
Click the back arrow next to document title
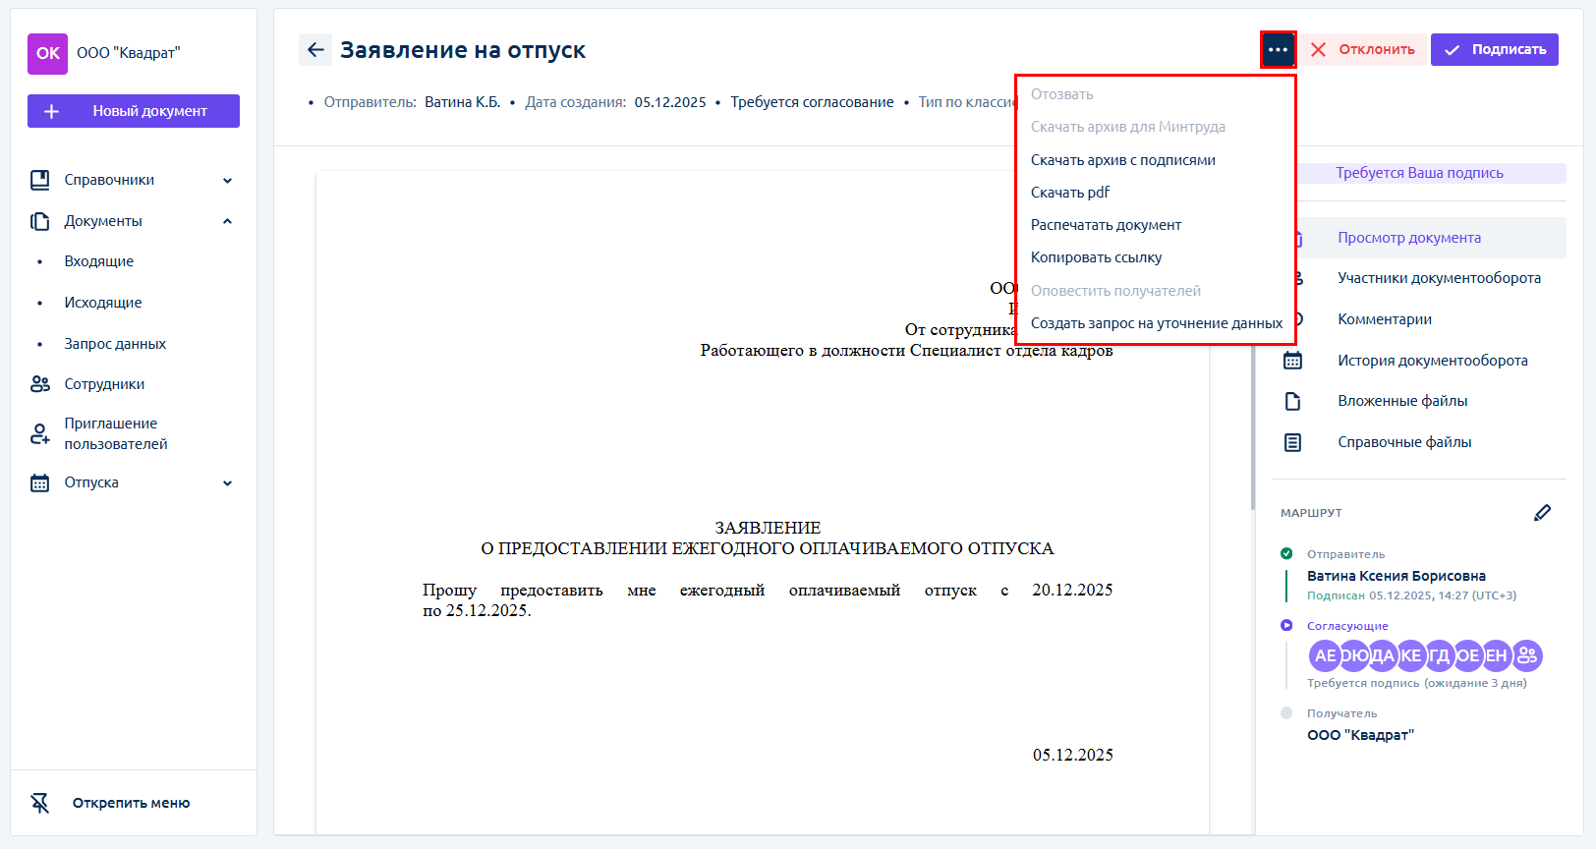[x=315, y=50]
